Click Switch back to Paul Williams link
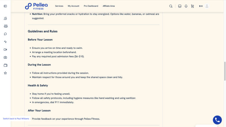 coord(16,119)
